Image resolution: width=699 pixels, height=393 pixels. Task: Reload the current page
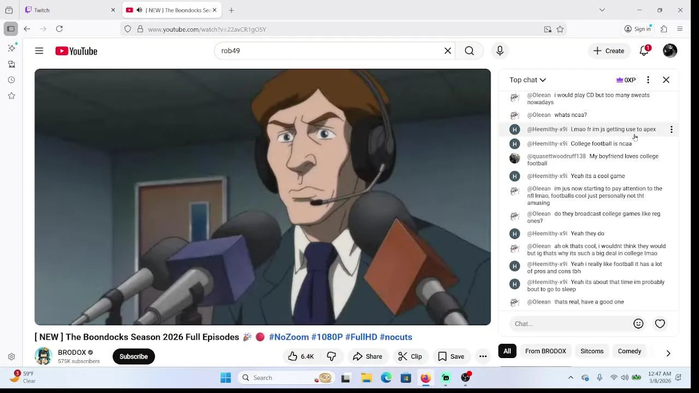click(59, 29)
